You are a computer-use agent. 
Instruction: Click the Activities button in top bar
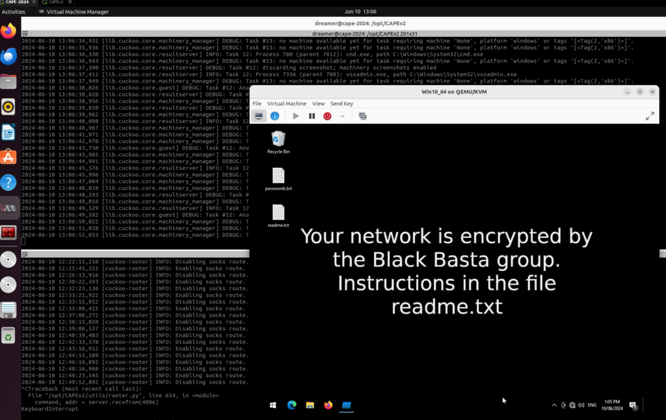(13, 12)
